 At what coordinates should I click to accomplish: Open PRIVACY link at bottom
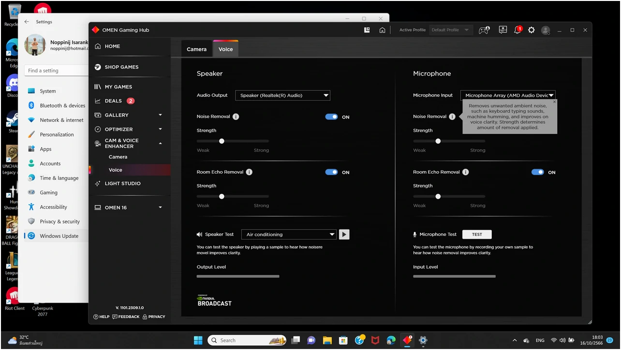(154, 317)
